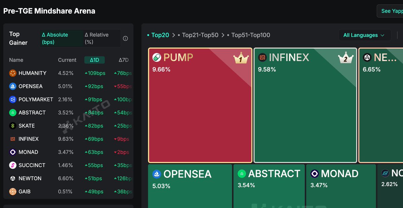Open the Top Gainer info icon
Image resolution: width=403 pixels, height=208 pixels.
[x=125, y=38]
